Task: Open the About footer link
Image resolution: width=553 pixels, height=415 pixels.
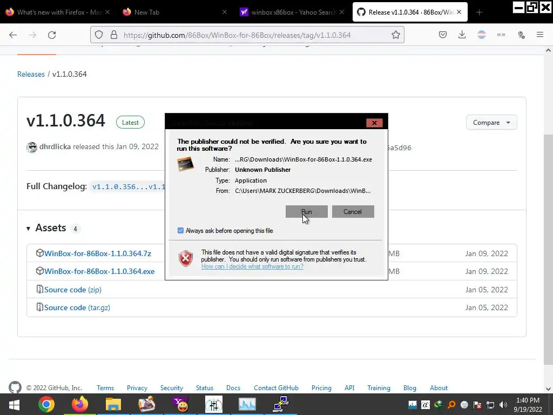Action: click(x=439, y=388)
